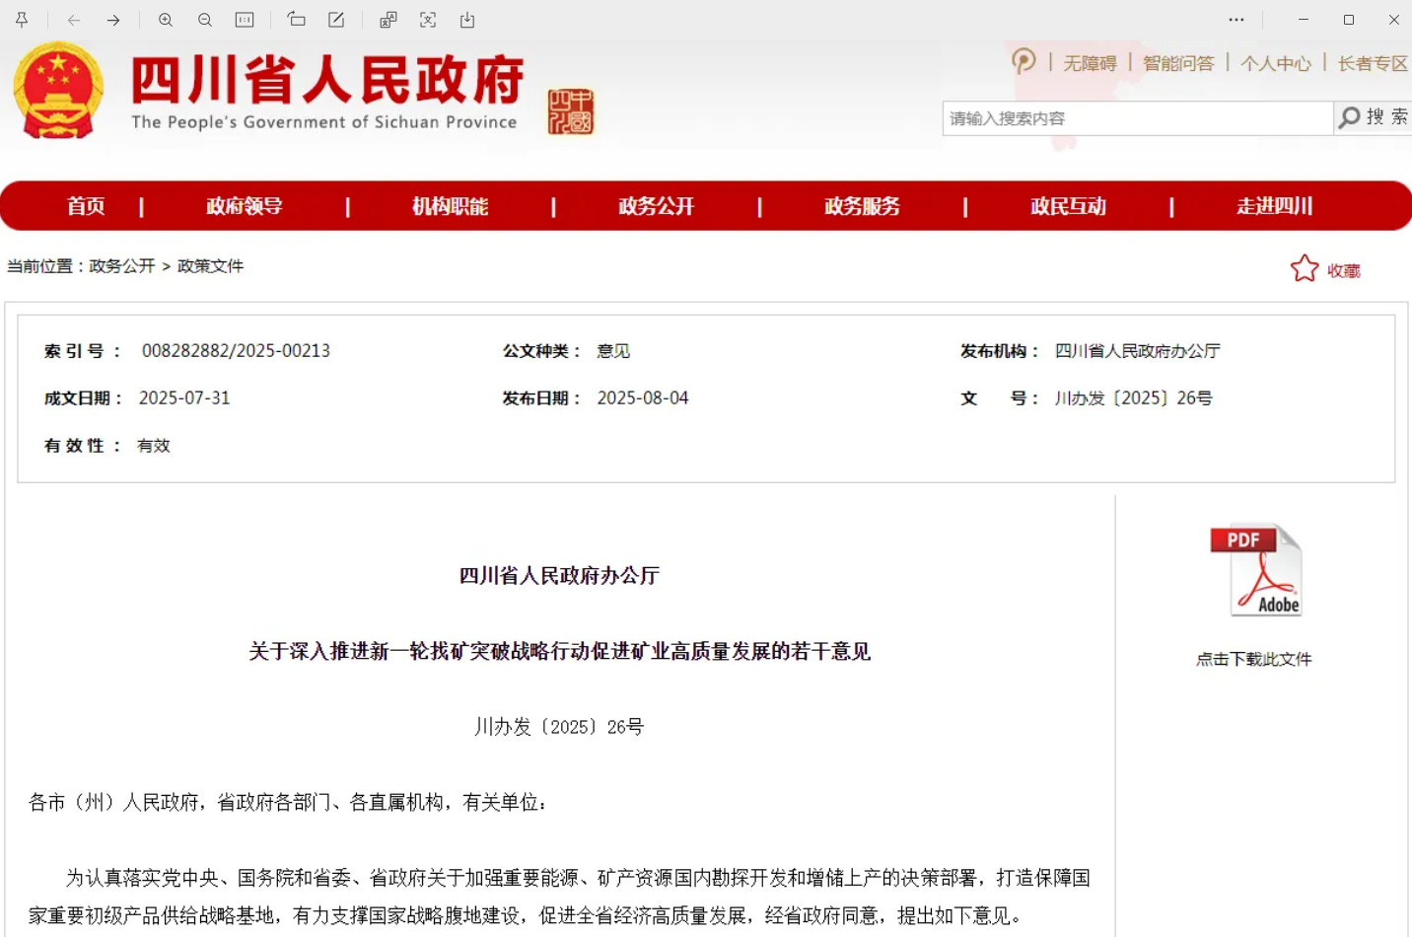This screenshot has height=937, width=1412.
Task: Click 政策文件 in the breadcrumb
Action: coord(210,266)
